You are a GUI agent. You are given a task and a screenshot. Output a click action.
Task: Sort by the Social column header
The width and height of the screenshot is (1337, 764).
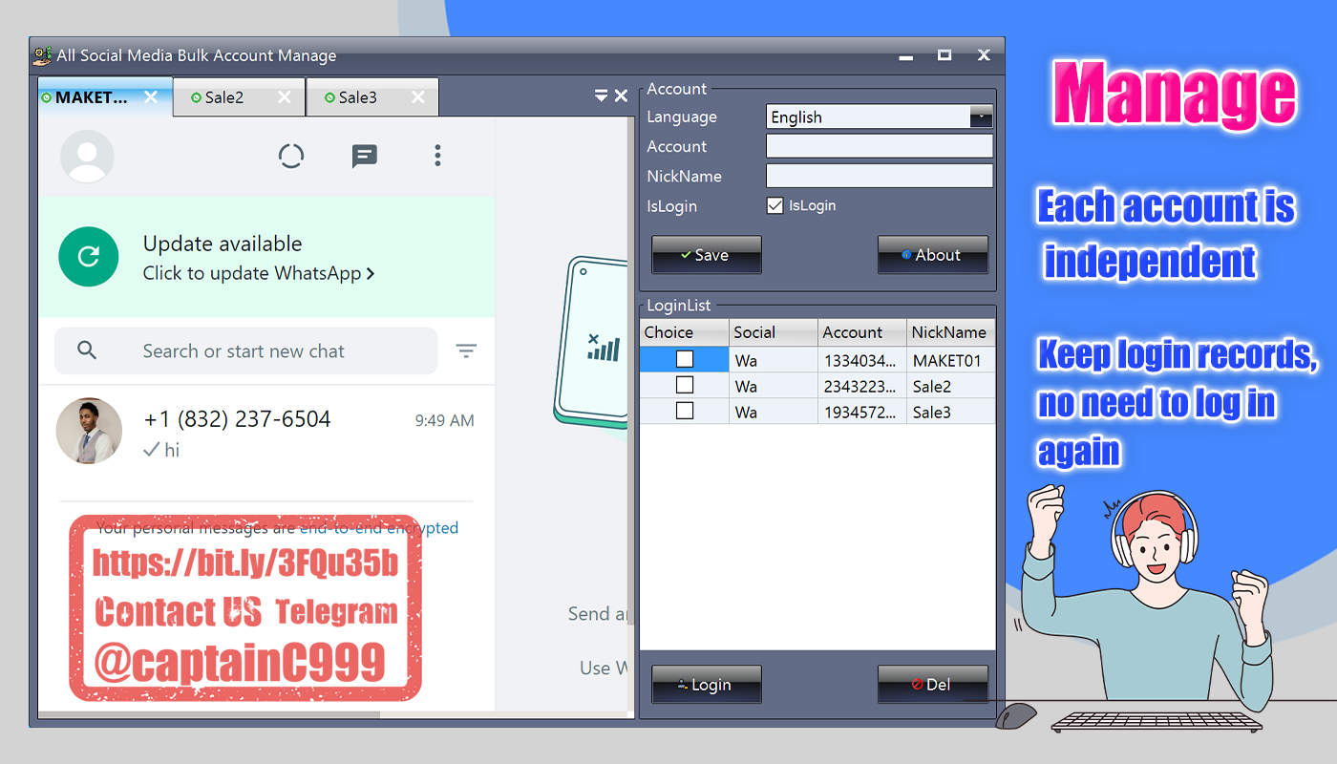(x=774, y=332)
